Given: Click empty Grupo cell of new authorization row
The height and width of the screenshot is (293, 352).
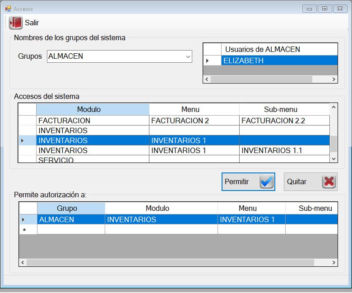Looking at the screenshot, I should pyautogui.click(x=71, y=229).
